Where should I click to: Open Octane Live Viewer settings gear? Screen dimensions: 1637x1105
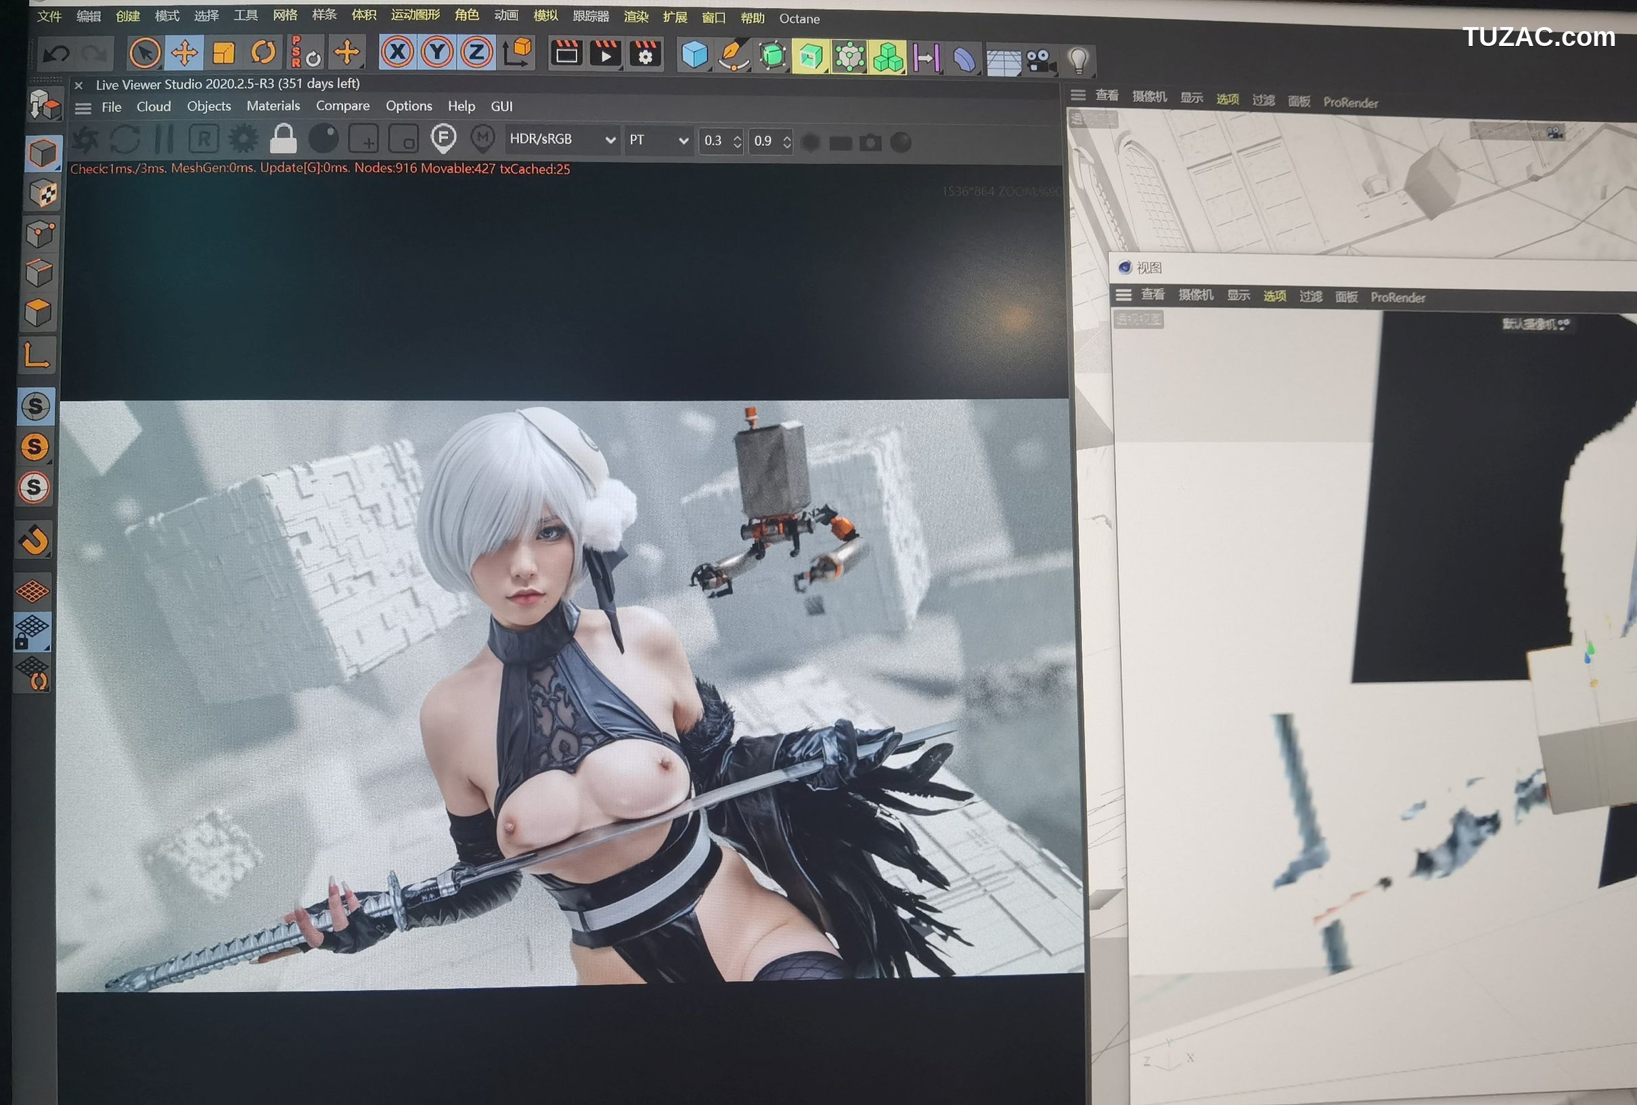[x=243, y=139]
